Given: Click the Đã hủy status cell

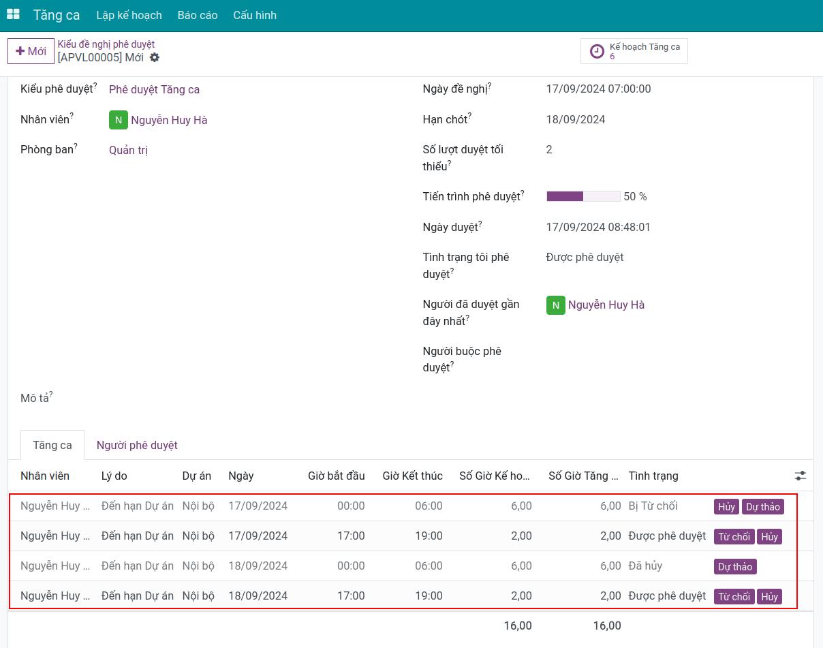Looking at the screenshot, I should tap(645, 566).
